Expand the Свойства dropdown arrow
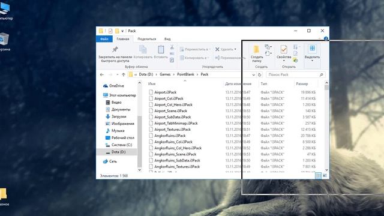The image size is (384, 216). tap(284, 61)
